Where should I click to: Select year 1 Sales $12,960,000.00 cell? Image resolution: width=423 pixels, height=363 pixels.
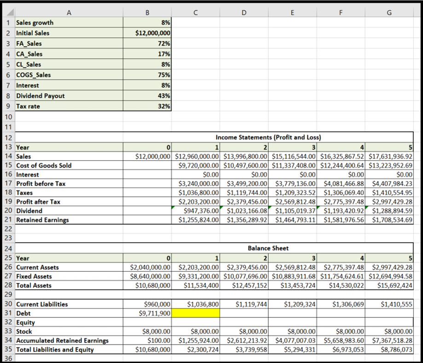click(x=196, y=156)
